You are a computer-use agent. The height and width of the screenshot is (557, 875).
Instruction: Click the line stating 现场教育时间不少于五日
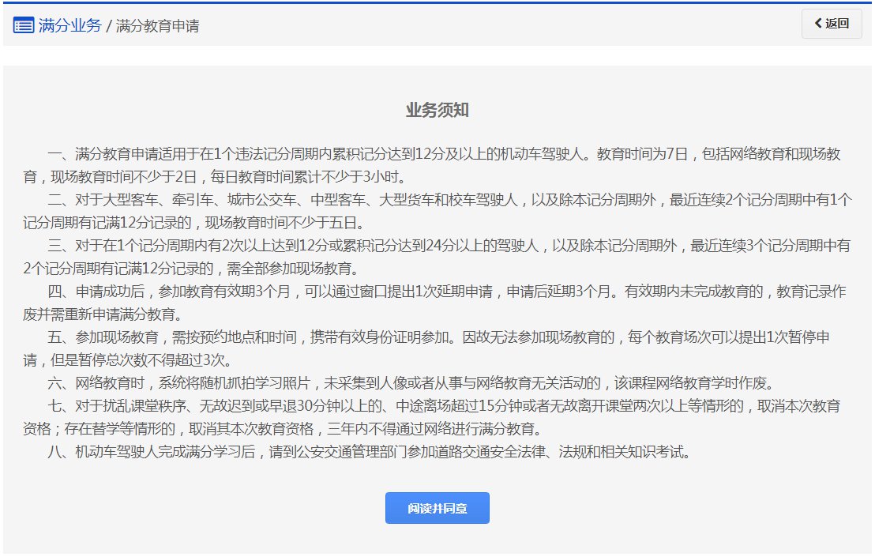pyautogui.click(x=209, y=223)
